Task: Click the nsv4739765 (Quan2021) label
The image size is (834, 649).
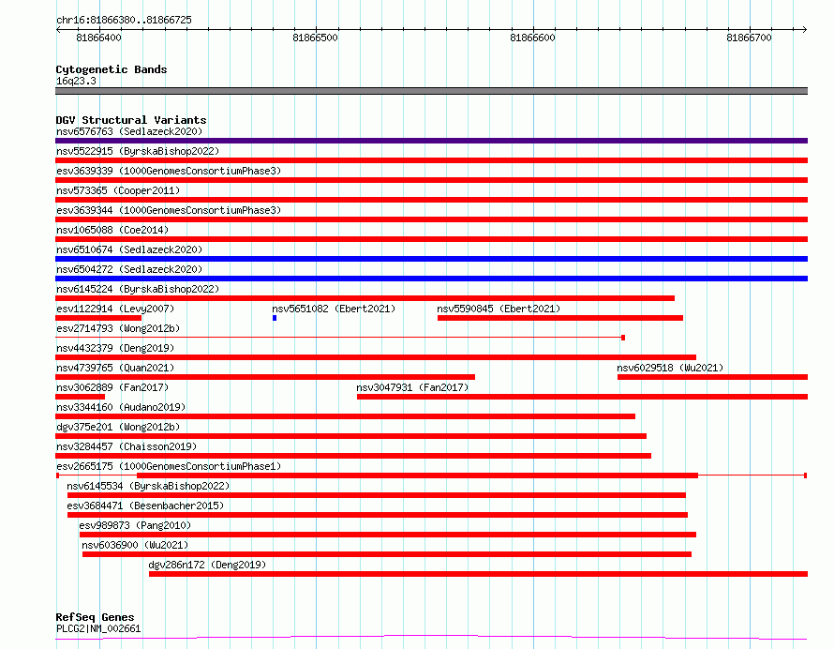Action: click(115, 368)
